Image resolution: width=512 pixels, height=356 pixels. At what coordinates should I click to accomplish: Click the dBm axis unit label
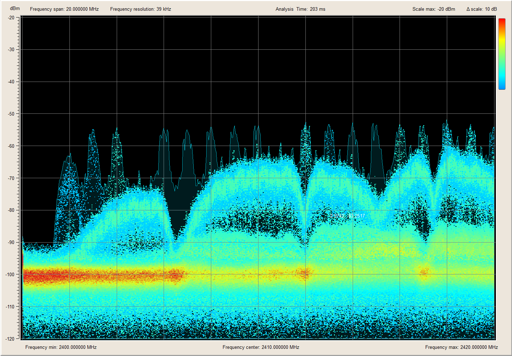(15, 9)
